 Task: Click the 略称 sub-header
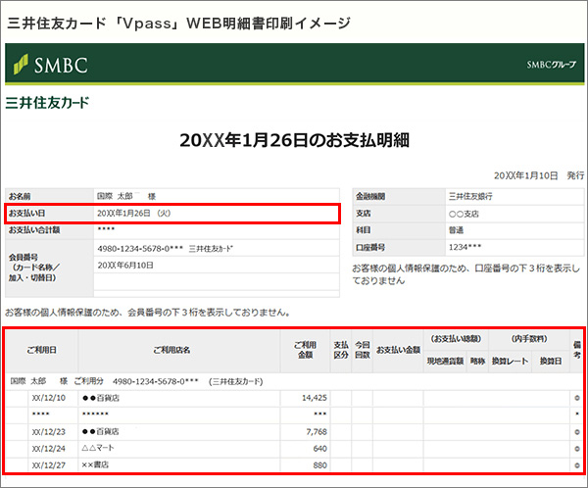478,362
